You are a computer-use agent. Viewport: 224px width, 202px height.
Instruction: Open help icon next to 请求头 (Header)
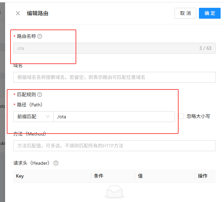[56, 163]
